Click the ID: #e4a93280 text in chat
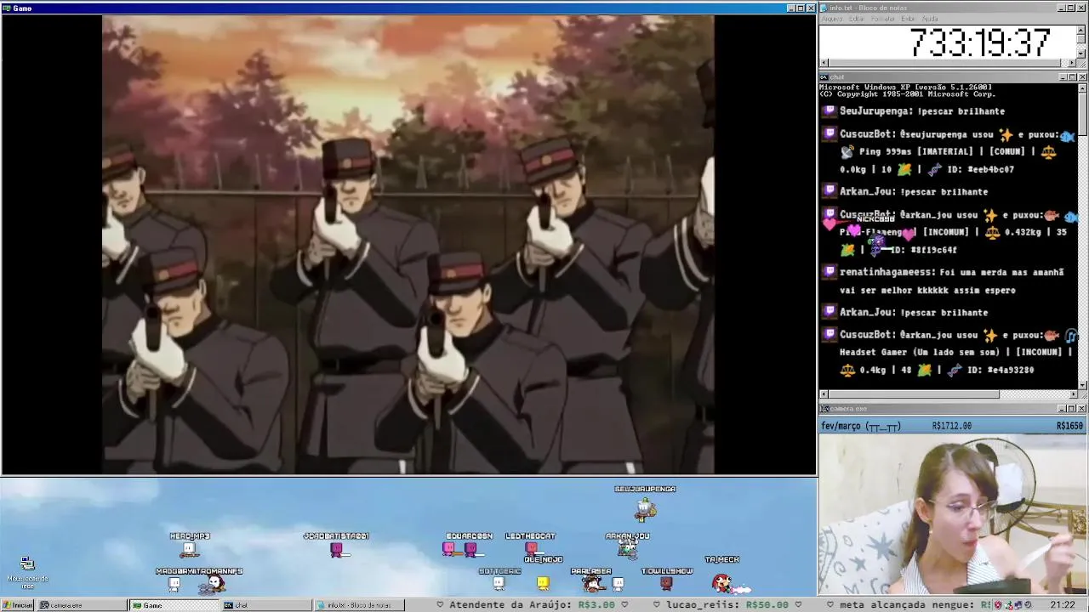This screenshot has height=612, width=1089. [1001, 371]
